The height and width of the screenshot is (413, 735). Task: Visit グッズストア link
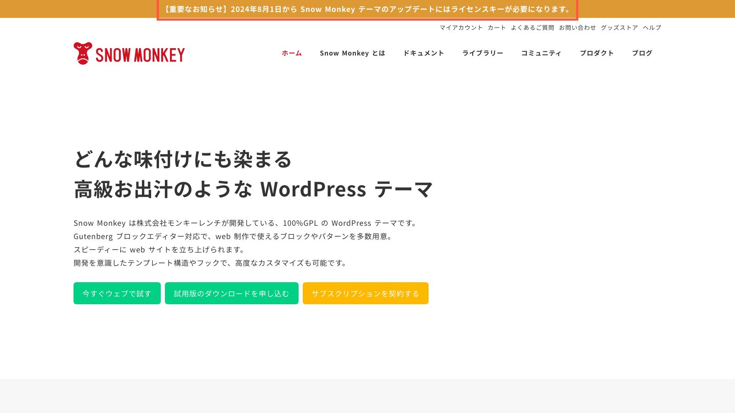(x=619, y=28)
